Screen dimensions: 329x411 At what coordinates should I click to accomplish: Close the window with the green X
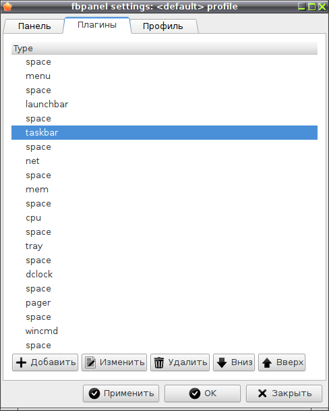pyautogui.click(x=322, y=7)
